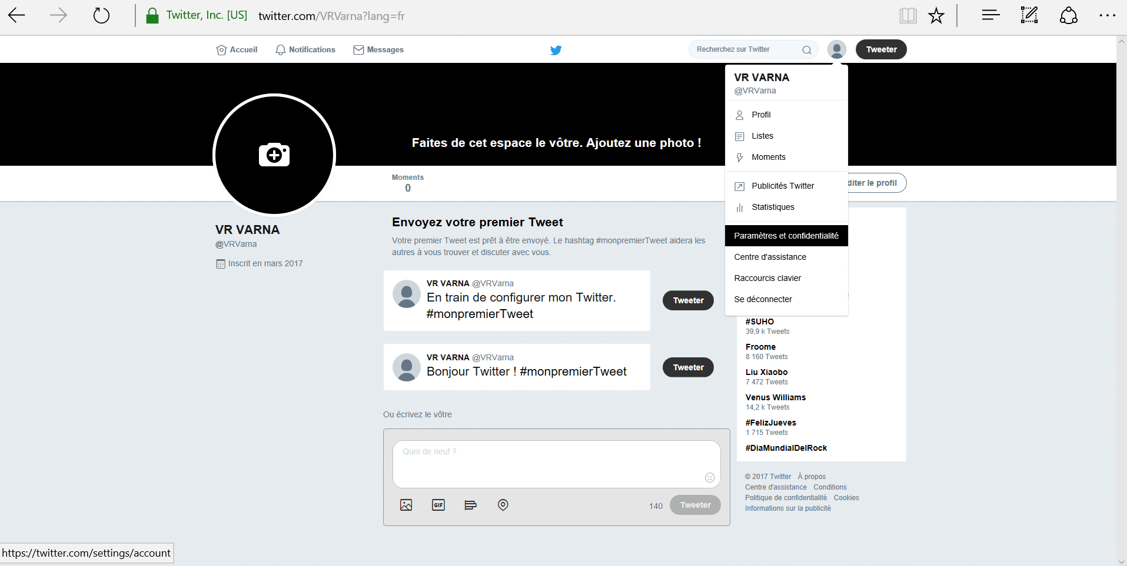Open the #FelizJueves trend
This screenshot has width=1127, height=566.
(770, 423)
